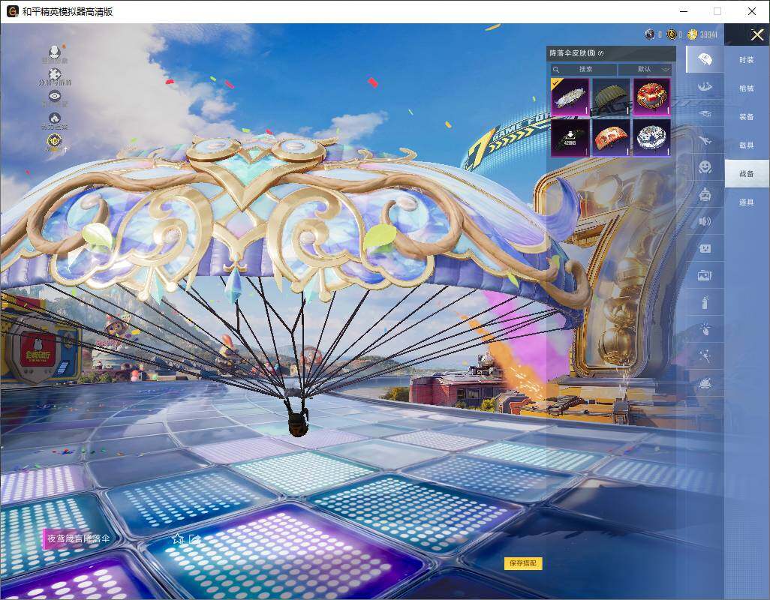Switch to the 战备 tab
Screen dimensions: 770x600
[x=747, y=174]
